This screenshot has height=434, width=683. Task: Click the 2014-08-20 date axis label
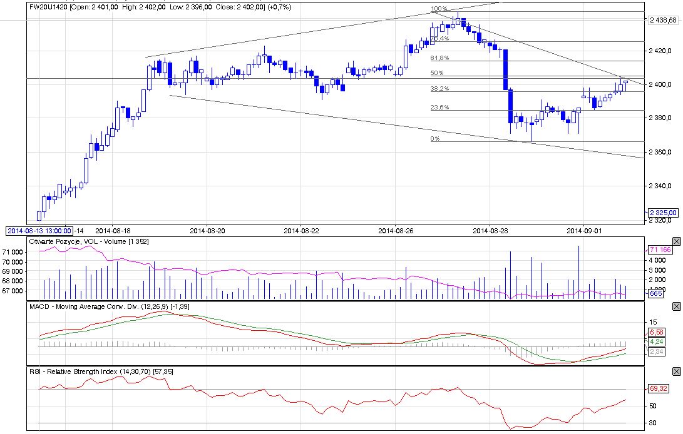[207, 231]
